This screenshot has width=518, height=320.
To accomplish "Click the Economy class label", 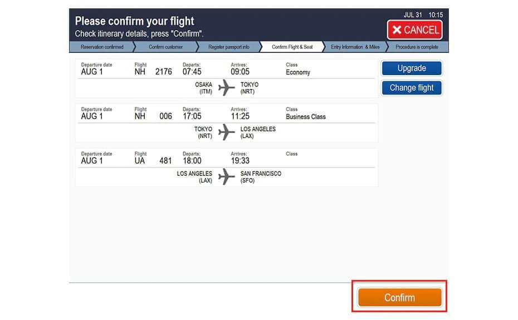I will [298, 72].
